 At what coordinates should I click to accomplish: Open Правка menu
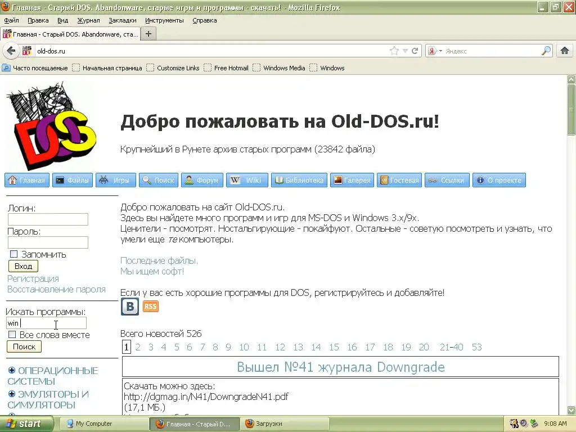tap(38, 20)
